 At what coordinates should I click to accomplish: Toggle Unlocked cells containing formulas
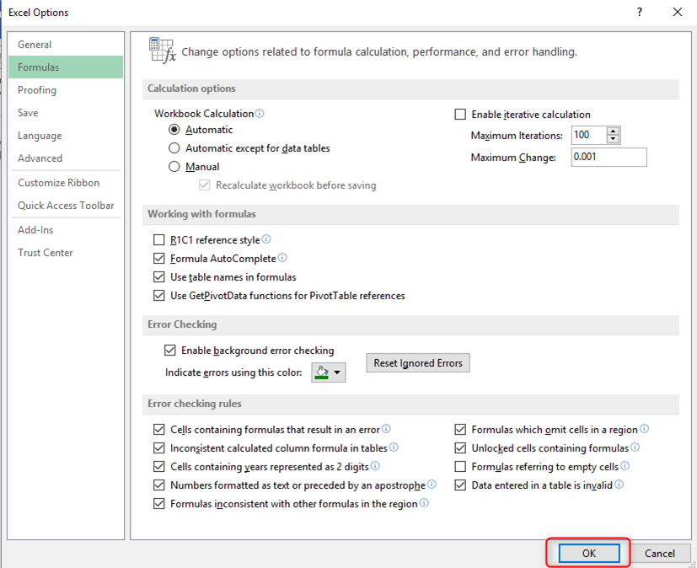tap(460, 448)
